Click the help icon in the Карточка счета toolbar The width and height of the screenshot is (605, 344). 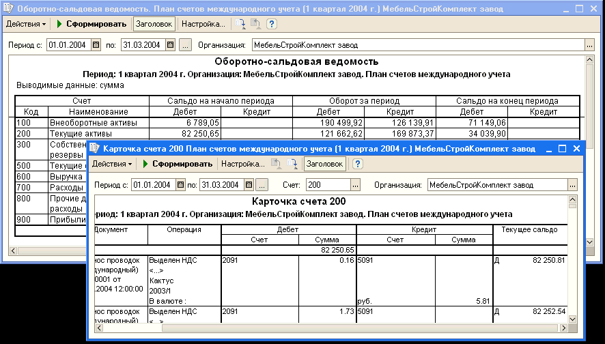357,164
